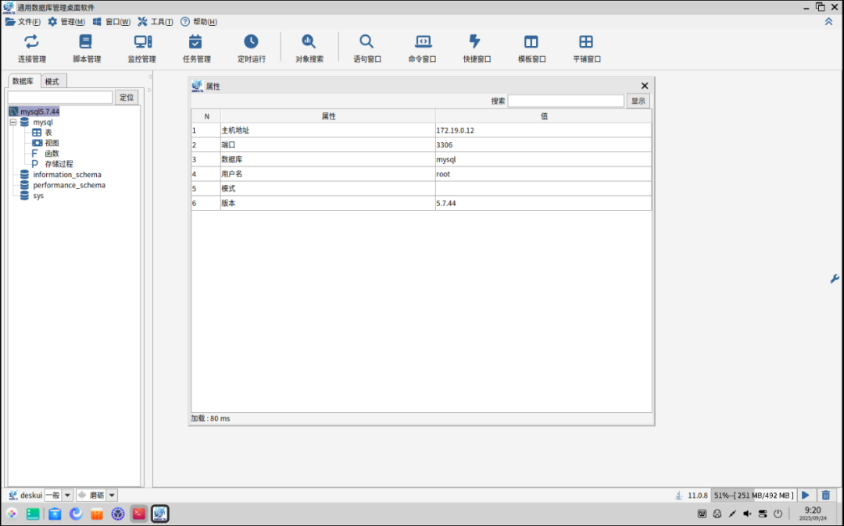The image size is (844, 526).
Task: Click the power icon in system tray
Action: pyautogui.click(x=778, y=514)
